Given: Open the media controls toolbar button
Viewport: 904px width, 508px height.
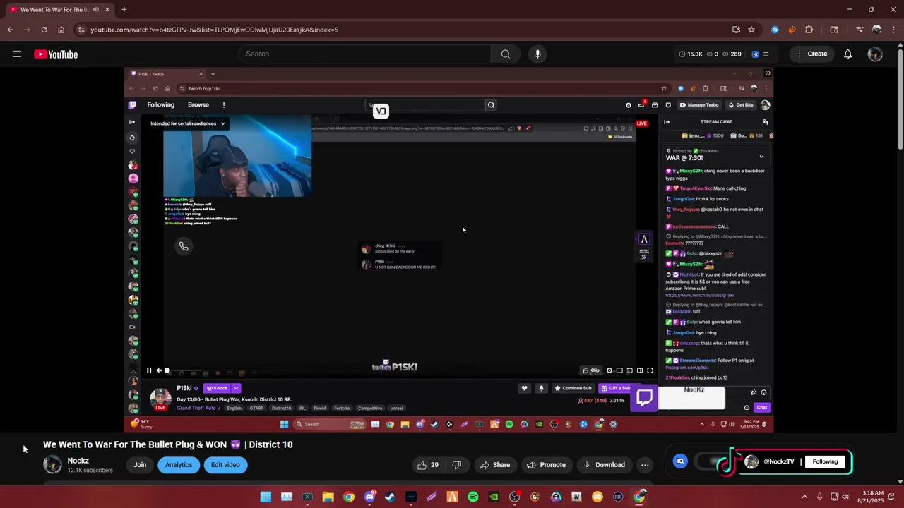Looking at the screenshot, I should point(860,30).
